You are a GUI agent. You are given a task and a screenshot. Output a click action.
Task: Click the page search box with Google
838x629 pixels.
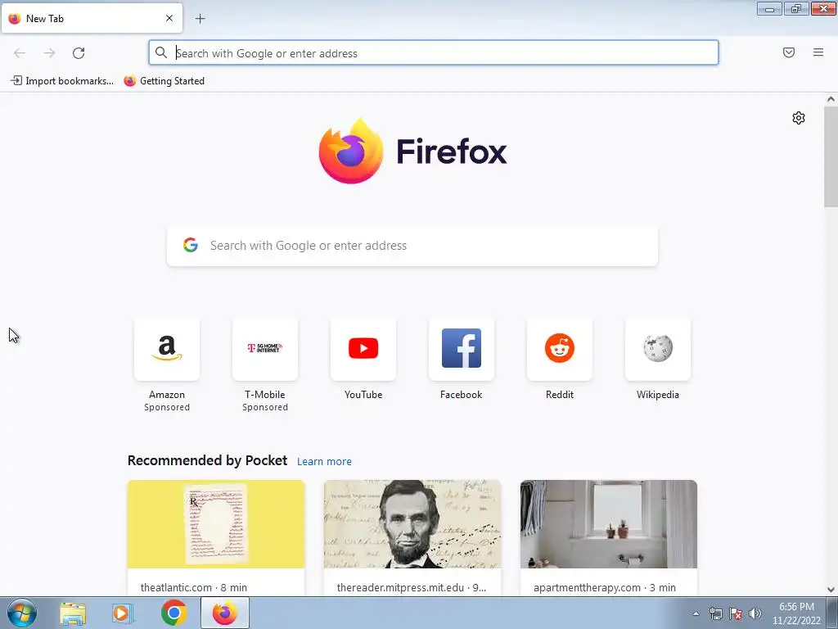coord(412,246)
